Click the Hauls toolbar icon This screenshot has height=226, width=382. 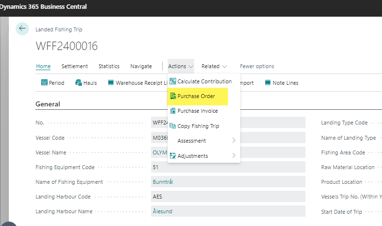[78, 83]
